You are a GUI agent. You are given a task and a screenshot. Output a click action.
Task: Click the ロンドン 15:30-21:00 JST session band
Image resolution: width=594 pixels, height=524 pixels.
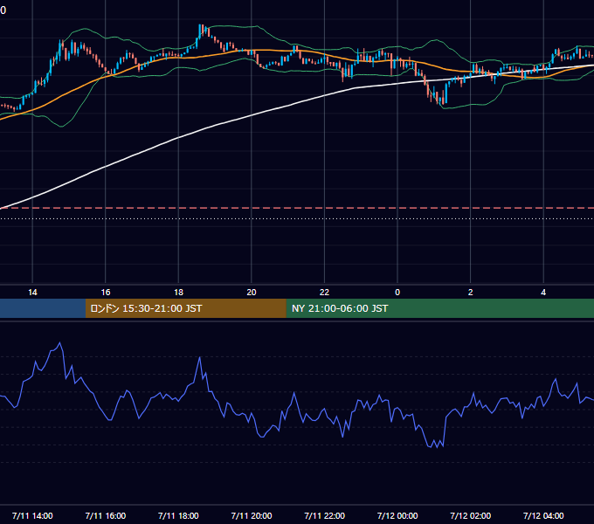[x=185, y=308]
